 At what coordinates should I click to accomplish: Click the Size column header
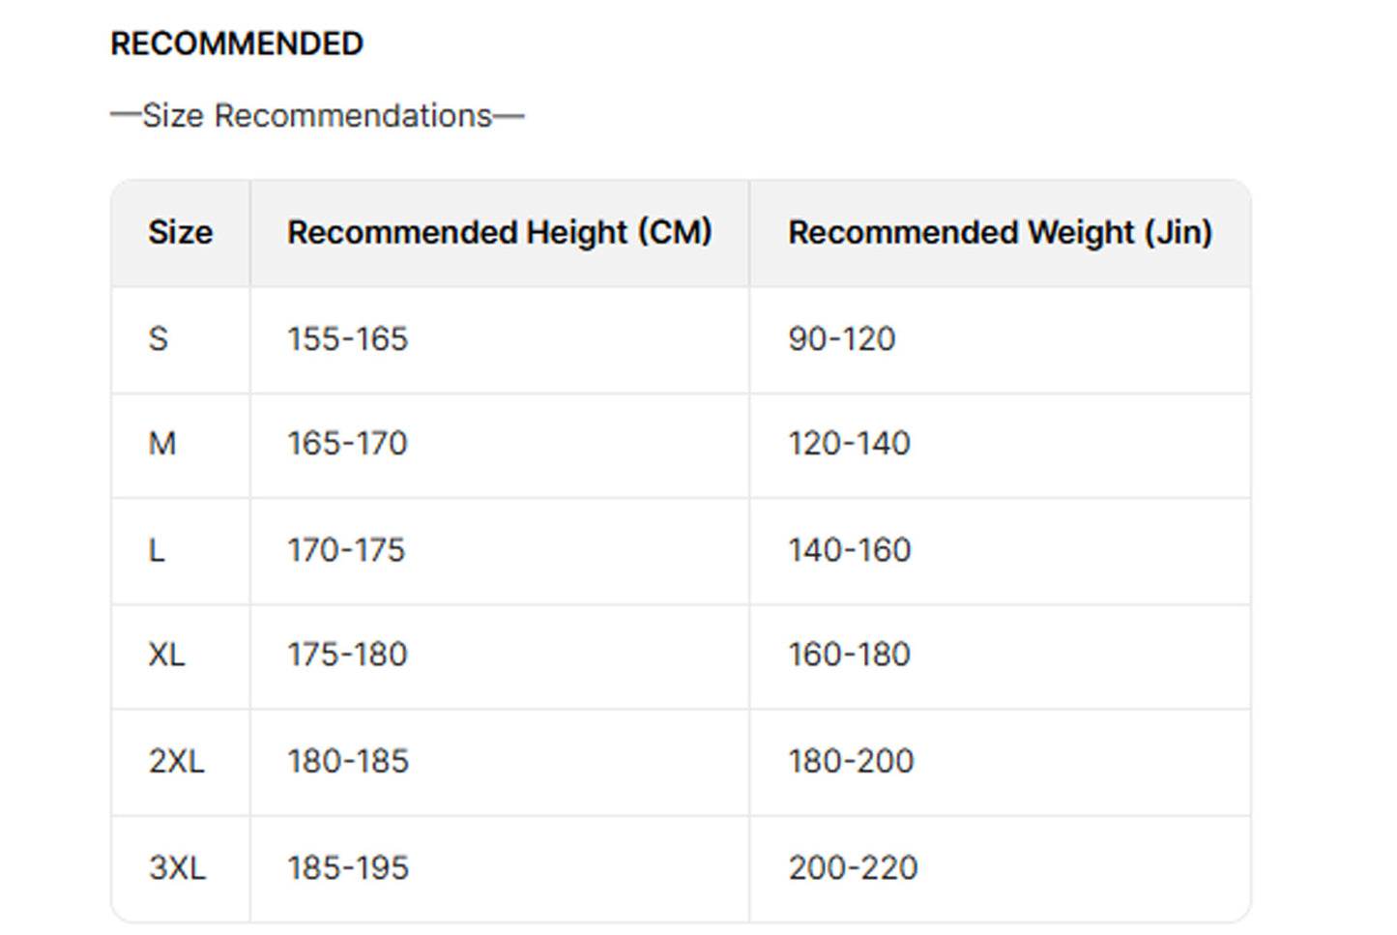(180, 233)
